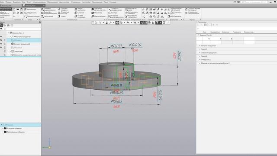Select Ребро жесткости command

pyautogui.click(x=80, y=9)
